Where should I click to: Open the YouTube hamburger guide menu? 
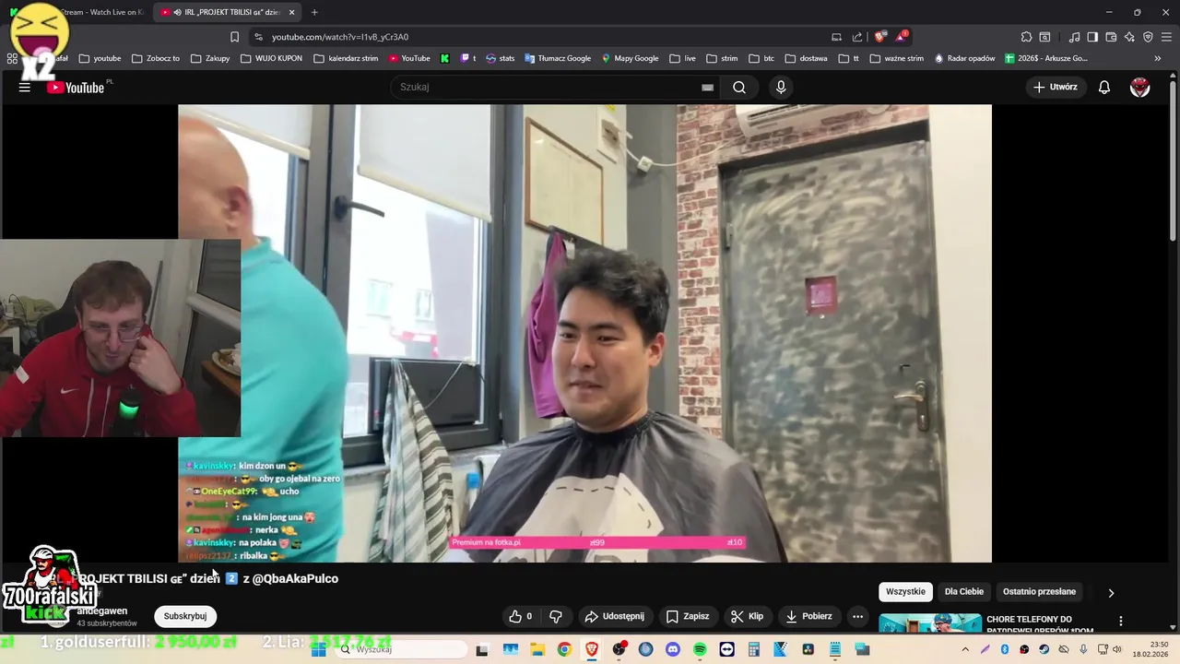coord(25,87)
